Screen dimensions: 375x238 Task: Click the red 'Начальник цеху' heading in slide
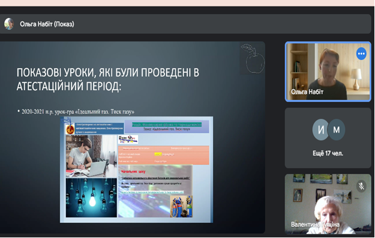[x=133, y=171]
